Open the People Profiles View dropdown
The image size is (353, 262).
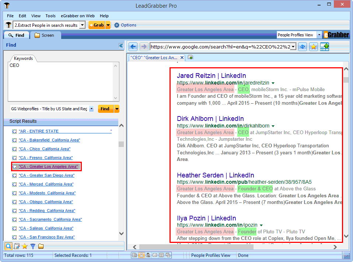point(319,35)
